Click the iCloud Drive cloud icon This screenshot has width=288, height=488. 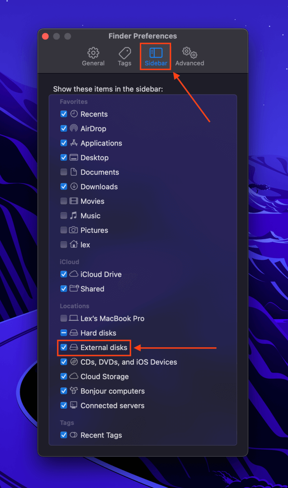74,274
